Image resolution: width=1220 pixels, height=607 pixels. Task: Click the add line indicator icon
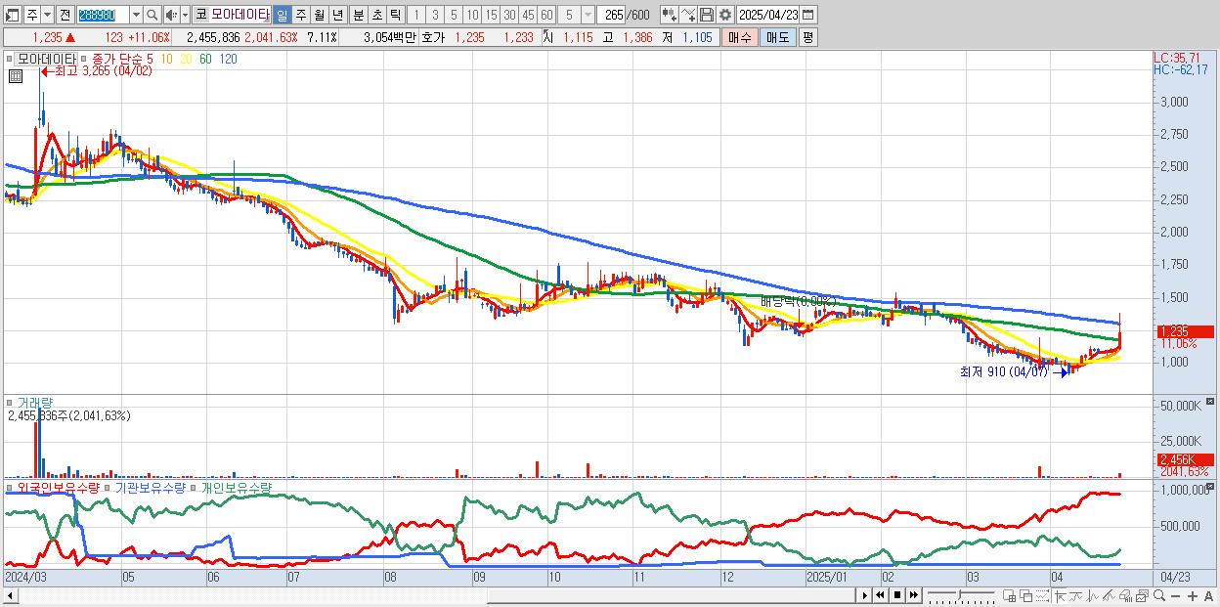(687, 15)
